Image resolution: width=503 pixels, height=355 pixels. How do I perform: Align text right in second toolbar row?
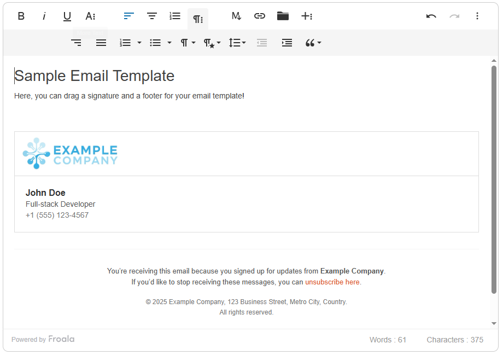77,43
